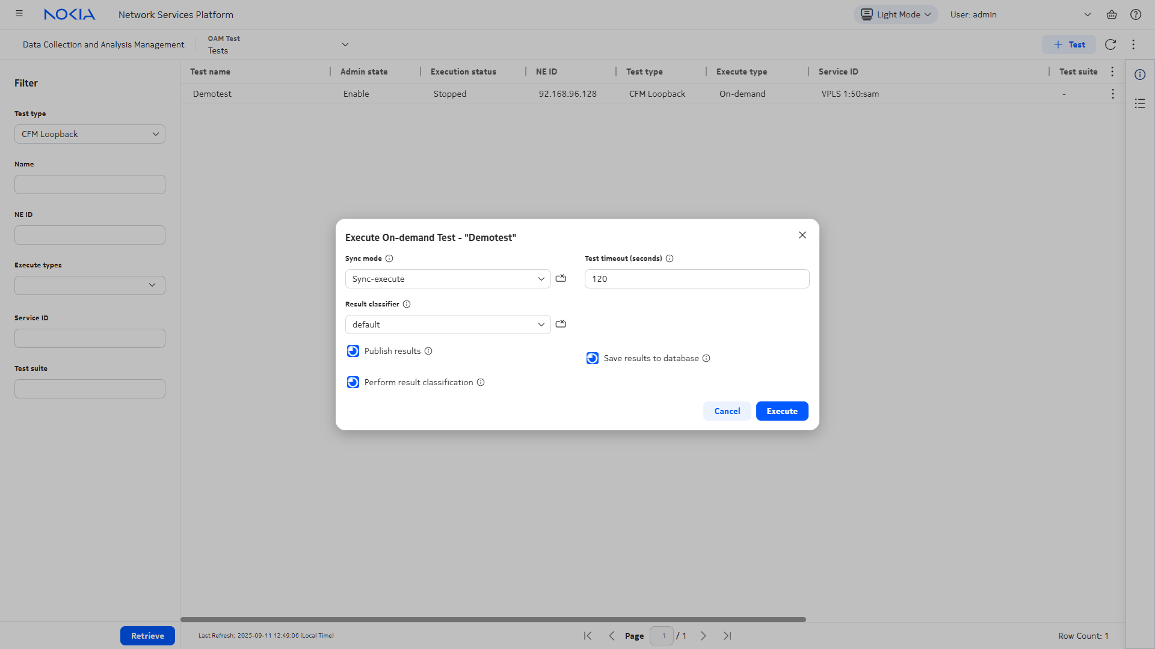
Task: Click the info icon next to Test timeout
Action: point(670,258)
